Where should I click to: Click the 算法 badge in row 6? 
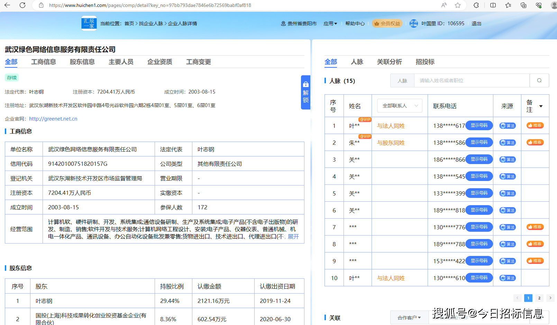tap(508, 210)
